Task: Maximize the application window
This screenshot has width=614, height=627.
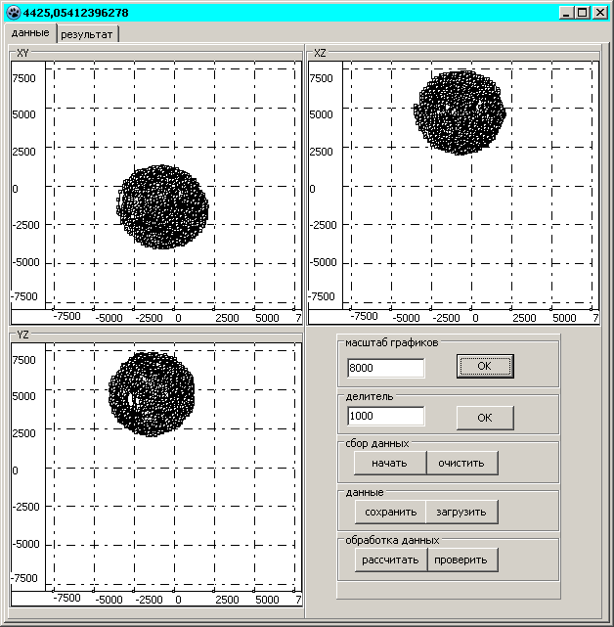Action: [x=583, y=13]
